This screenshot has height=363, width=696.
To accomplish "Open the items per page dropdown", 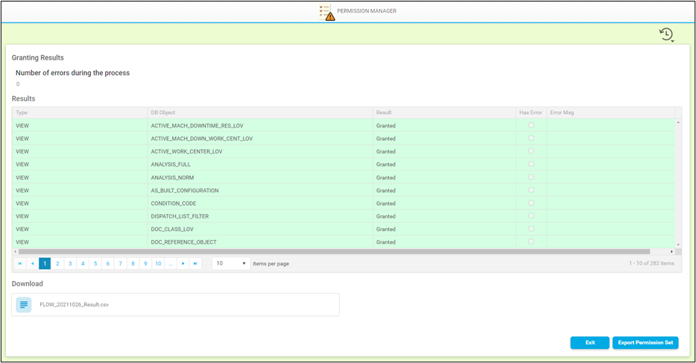I will (x=231, y=263).
